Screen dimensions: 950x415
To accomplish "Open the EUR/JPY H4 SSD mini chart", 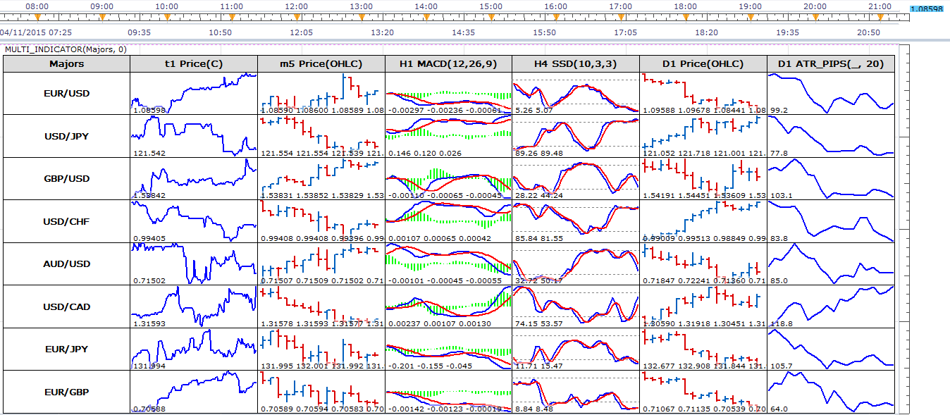I will pos(576,349).
